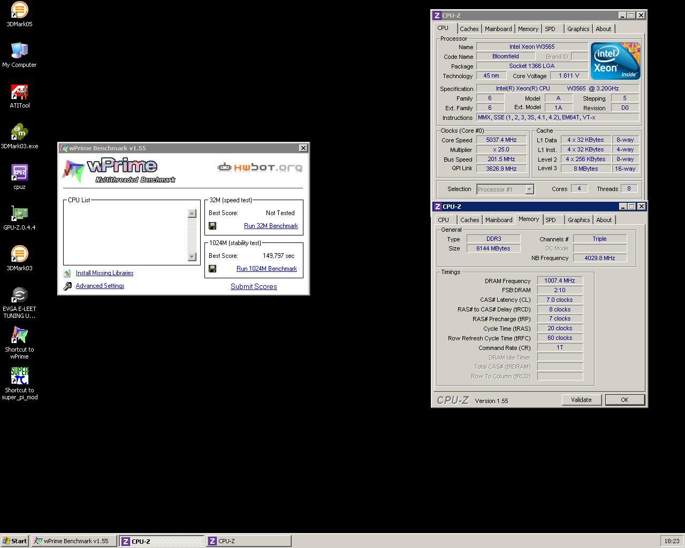Viewport: 685px width, 548px height.
Task: Click the Core Voltage 1.611 V field
Action: pos(568,75)
